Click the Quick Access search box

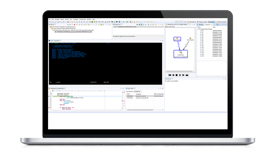(179, 22)
